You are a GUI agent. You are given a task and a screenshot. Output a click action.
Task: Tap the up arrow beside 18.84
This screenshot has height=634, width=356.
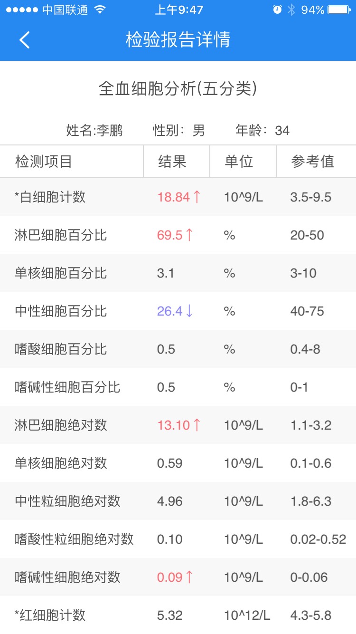[x=197, y=197]
